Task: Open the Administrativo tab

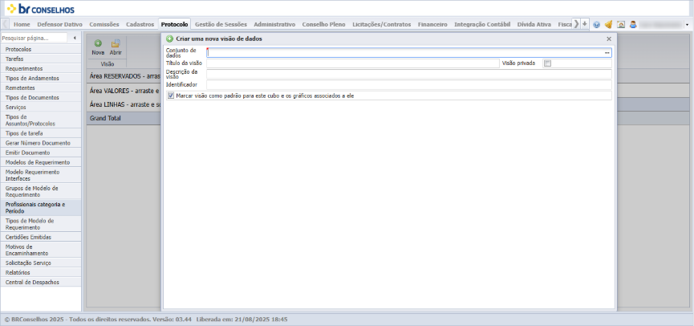Action: (x=274, y=24)
